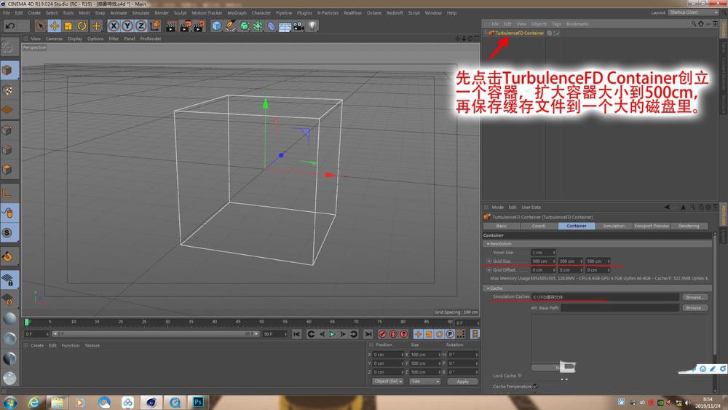Open Edit Render Settings gear clapperboard
This screenshot has height=410, width=728.
pos(199,26)
